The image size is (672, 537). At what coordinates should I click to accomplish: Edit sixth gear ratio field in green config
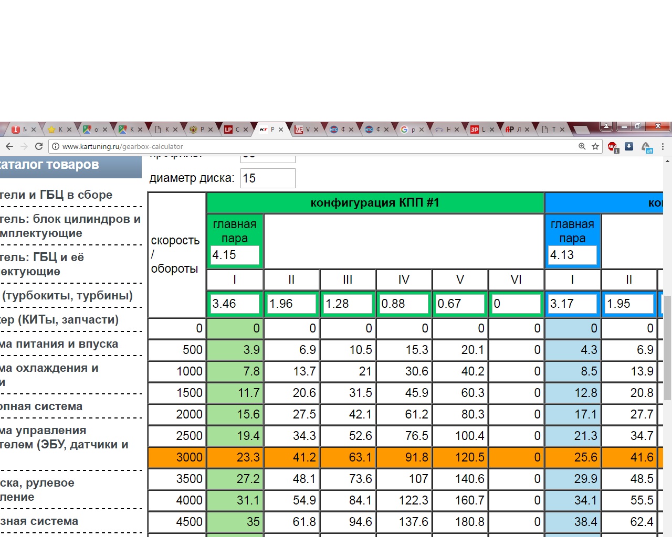pyautogui.click(x=516, y=304)
